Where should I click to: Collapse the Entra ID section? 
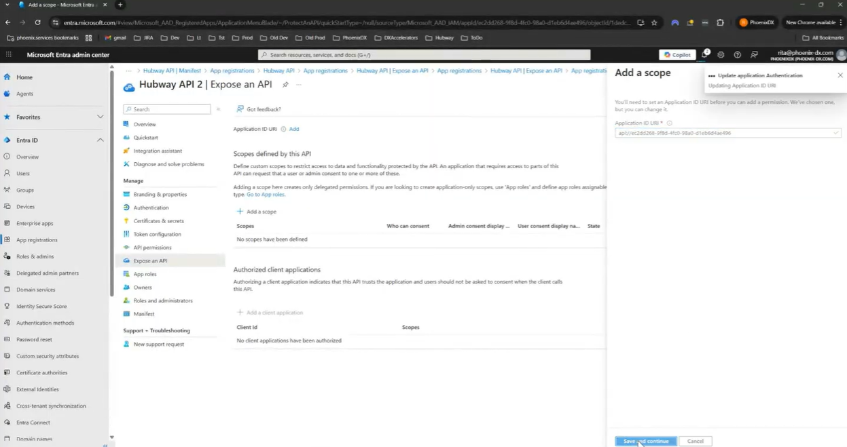pos(100,140)
